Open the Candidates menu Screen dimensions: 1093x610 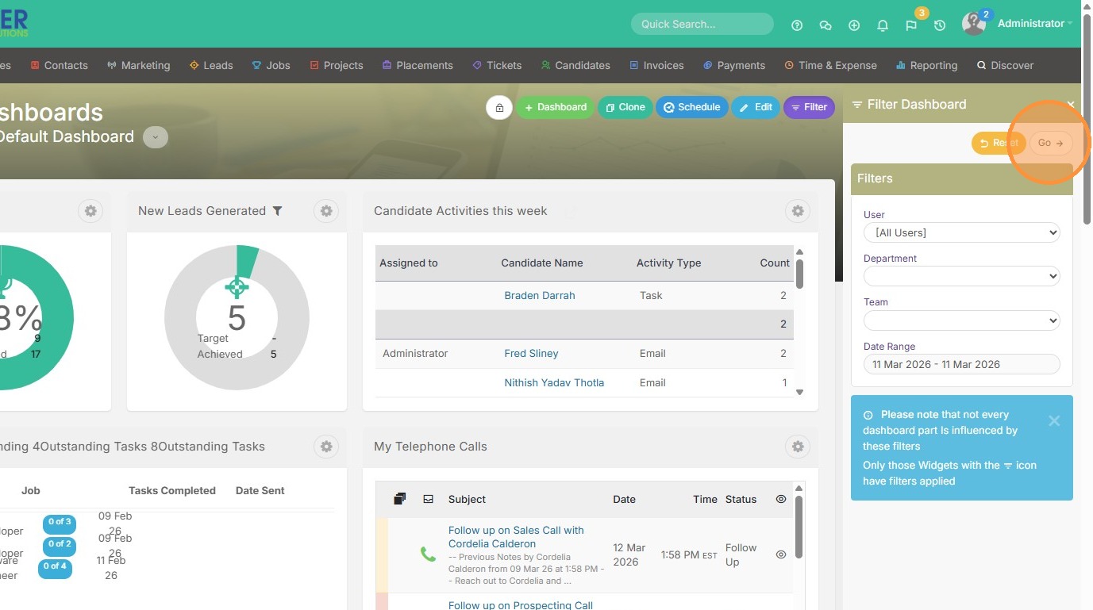coord(575,65)
